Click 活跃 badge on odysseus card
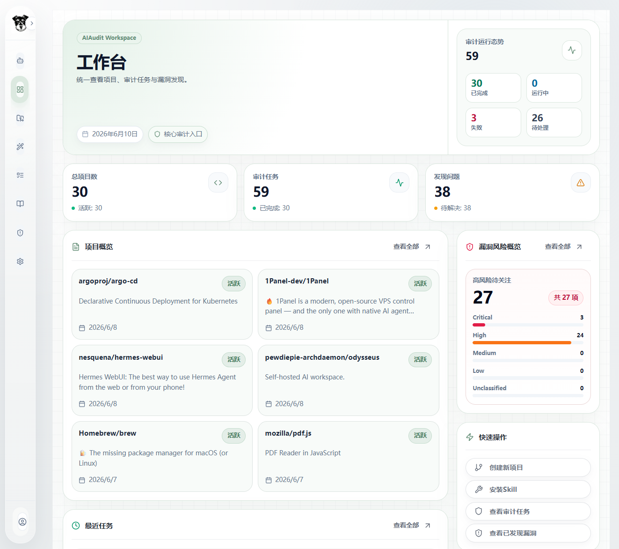This screenshot has width=619, height=549. [420, 359]
